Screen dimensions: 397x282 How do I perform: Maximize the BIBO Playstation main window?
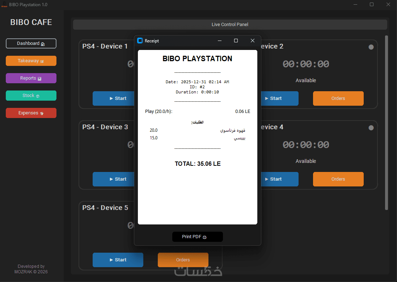point(372,5)
